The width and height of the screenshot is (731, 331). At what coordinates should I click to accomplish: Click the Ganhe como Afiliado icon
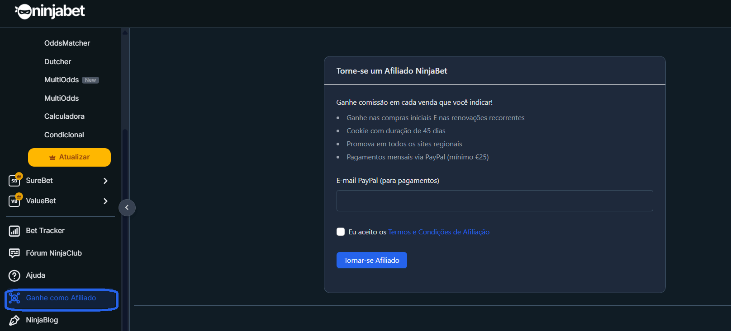tap(14, 298)
